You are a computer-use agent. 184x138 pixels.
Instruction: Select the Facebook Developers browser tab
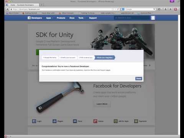tap(22, 5)
